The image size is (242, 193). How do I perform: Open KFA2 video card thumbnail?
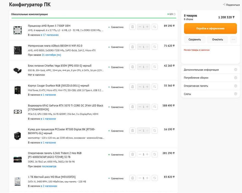pos(18,112)
